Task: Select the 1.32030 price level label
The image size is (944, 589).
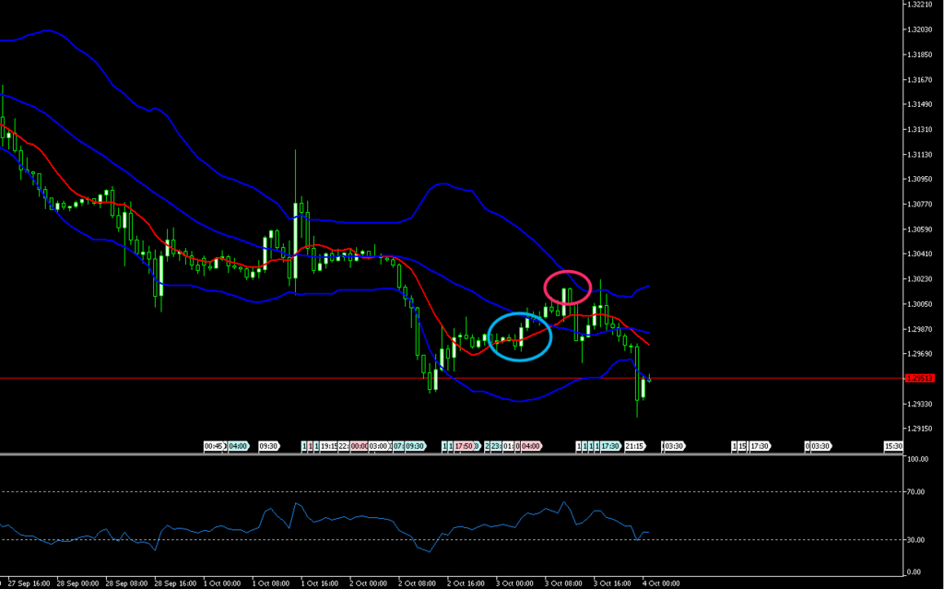Action: pos(919,29)
